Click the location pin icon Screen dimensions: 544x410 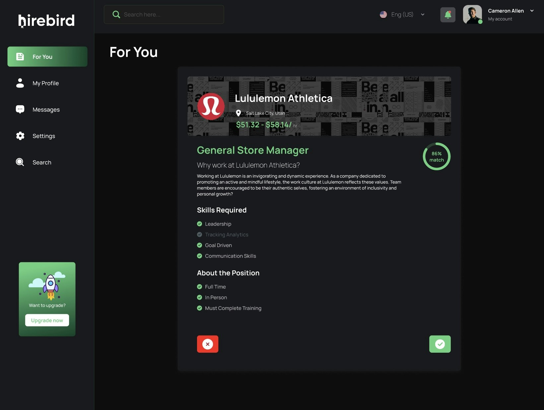click(238, 113)
